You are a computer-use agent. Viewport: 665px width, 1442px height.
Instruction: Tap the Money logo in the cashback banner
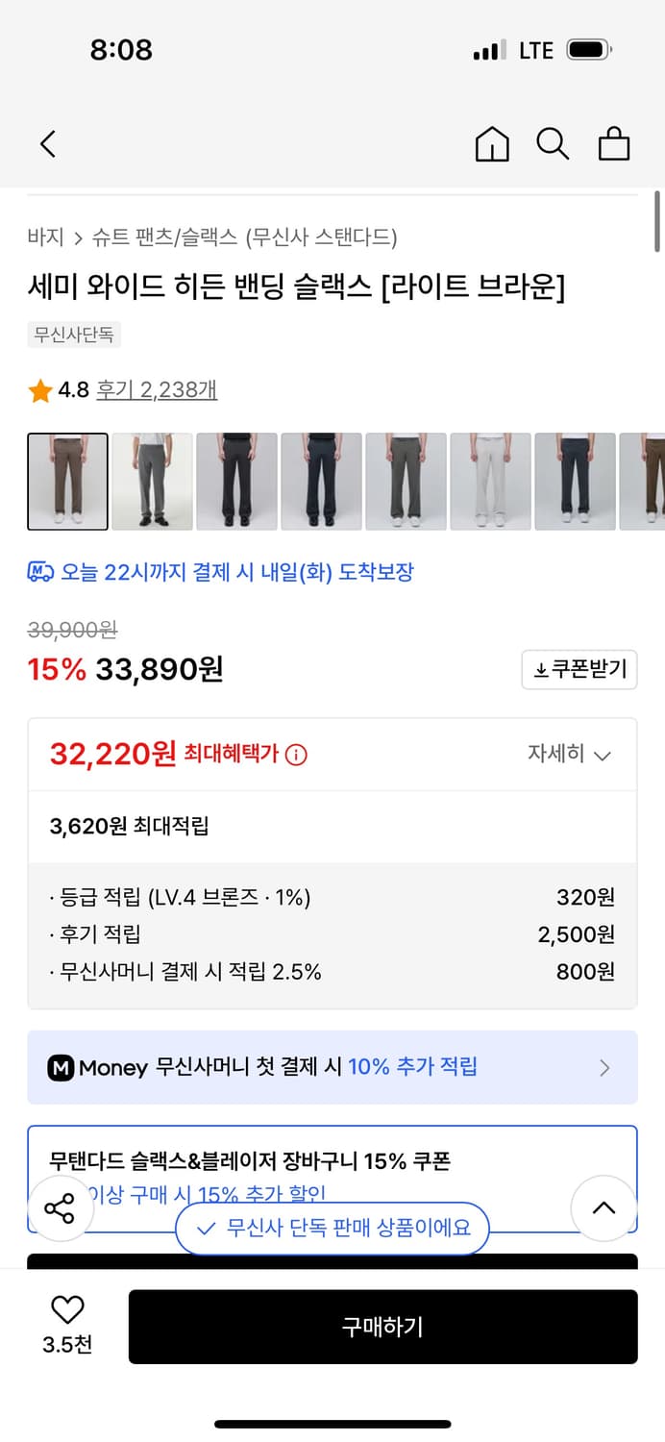tap(60, 1067)
